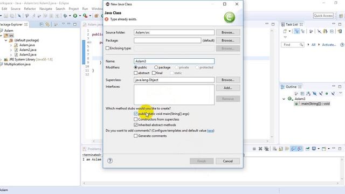Click Remove All Terminated Launches in the Console
This screenshot has width=345, height=194.
[x=266, y=149]
